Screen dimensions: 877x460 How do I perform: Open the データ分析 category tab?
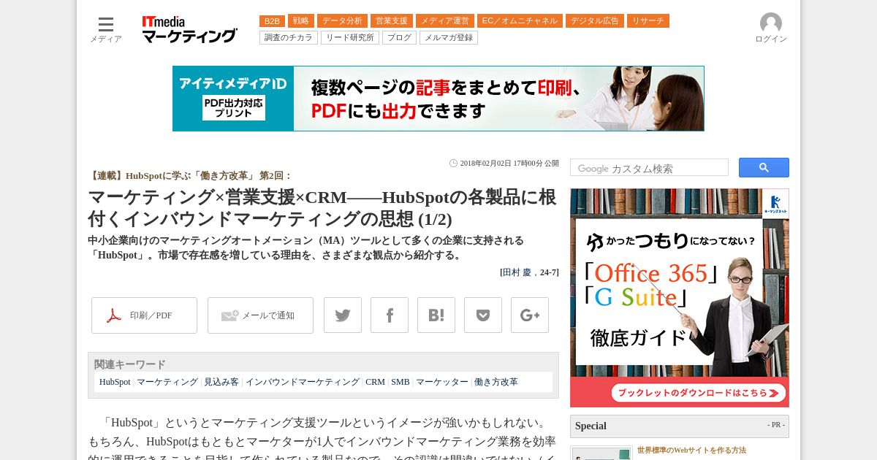tap(342, 21)
